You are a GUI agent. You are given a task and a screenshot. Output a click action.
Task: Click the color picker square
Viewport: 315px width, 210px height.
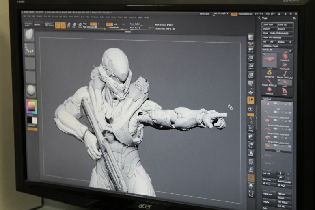(32, 106)
